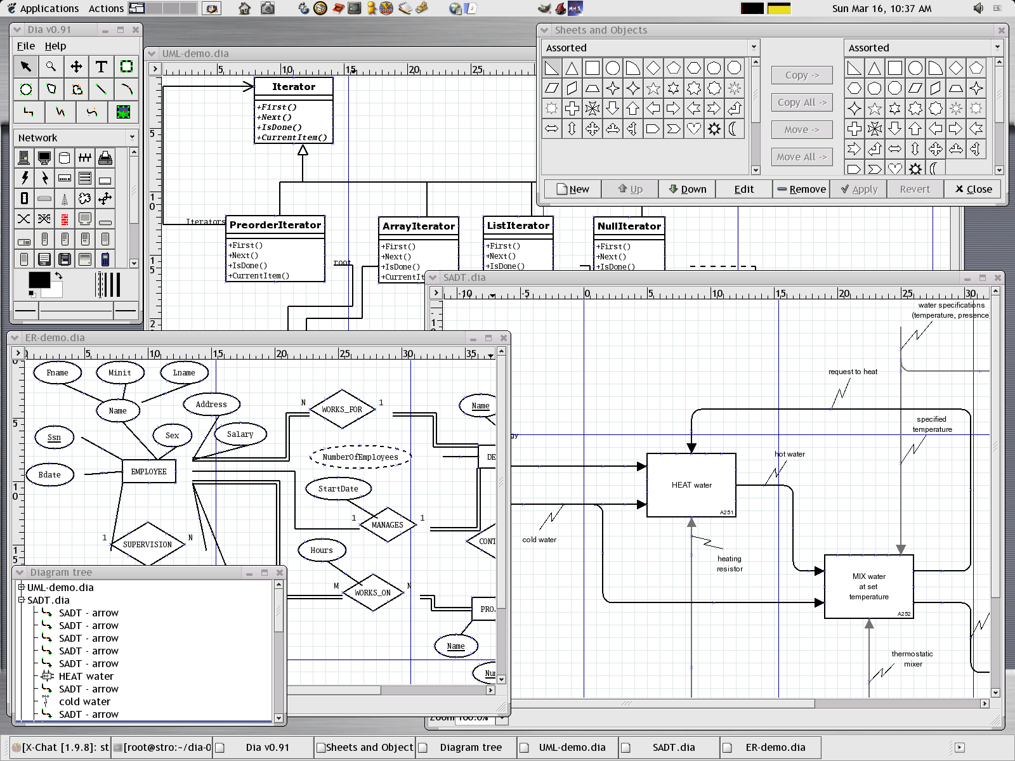Pick the Bezier line tool
This screenshot has height=761, width=1015.
(x=92, y=112)
